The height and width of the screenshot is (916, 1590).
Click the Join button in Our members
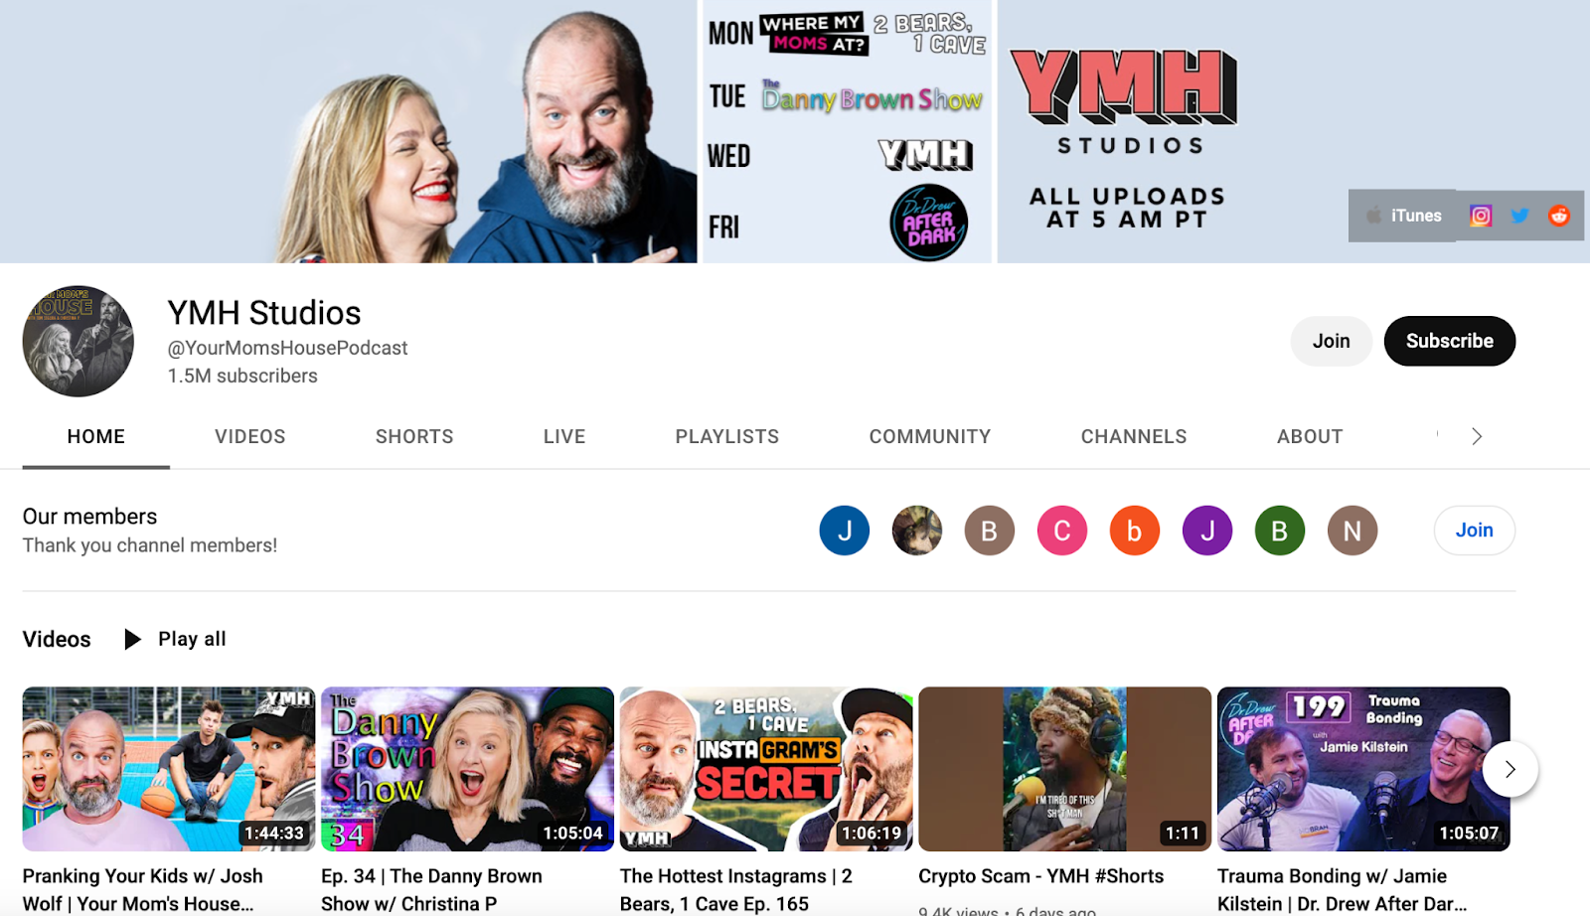pyautogui.click(x=1475, y=531)
